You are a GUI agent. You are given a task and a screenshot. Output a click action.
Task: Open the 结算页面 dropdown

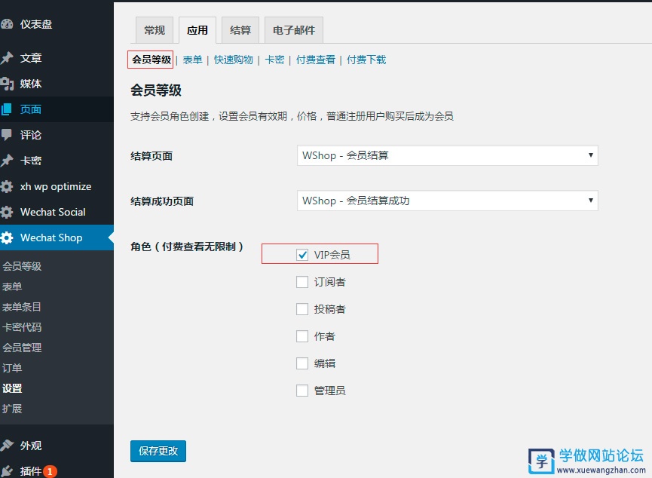click(447, 155)
